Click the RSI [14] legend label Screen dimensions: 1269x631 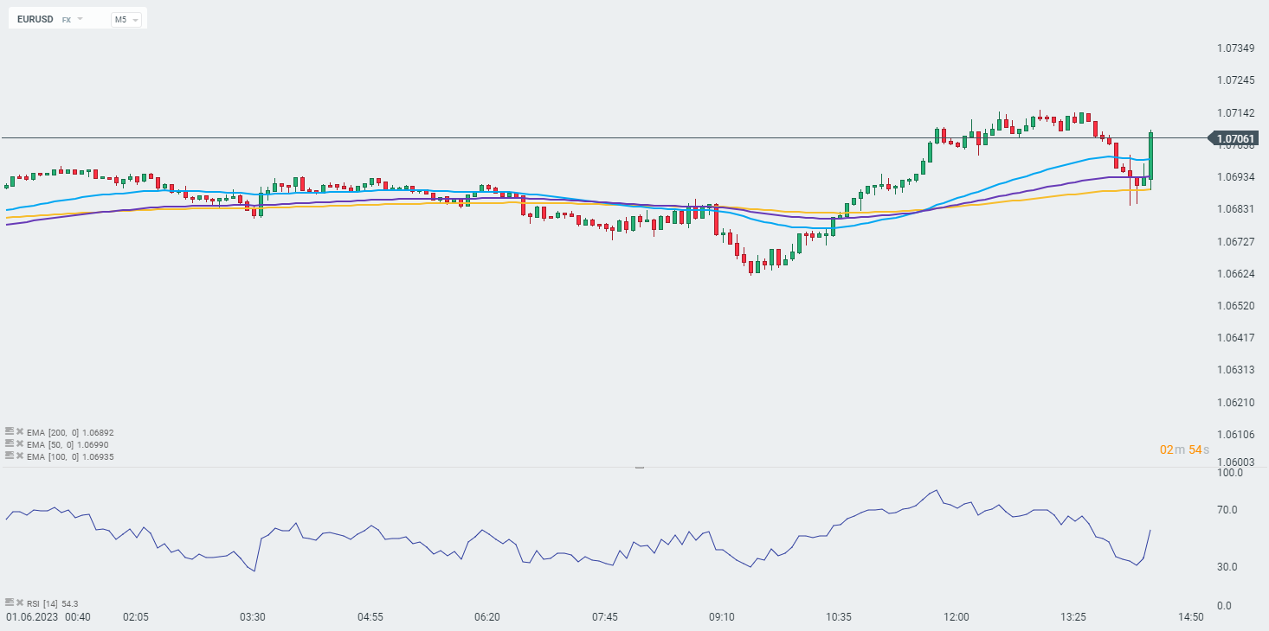click(42, 603)
